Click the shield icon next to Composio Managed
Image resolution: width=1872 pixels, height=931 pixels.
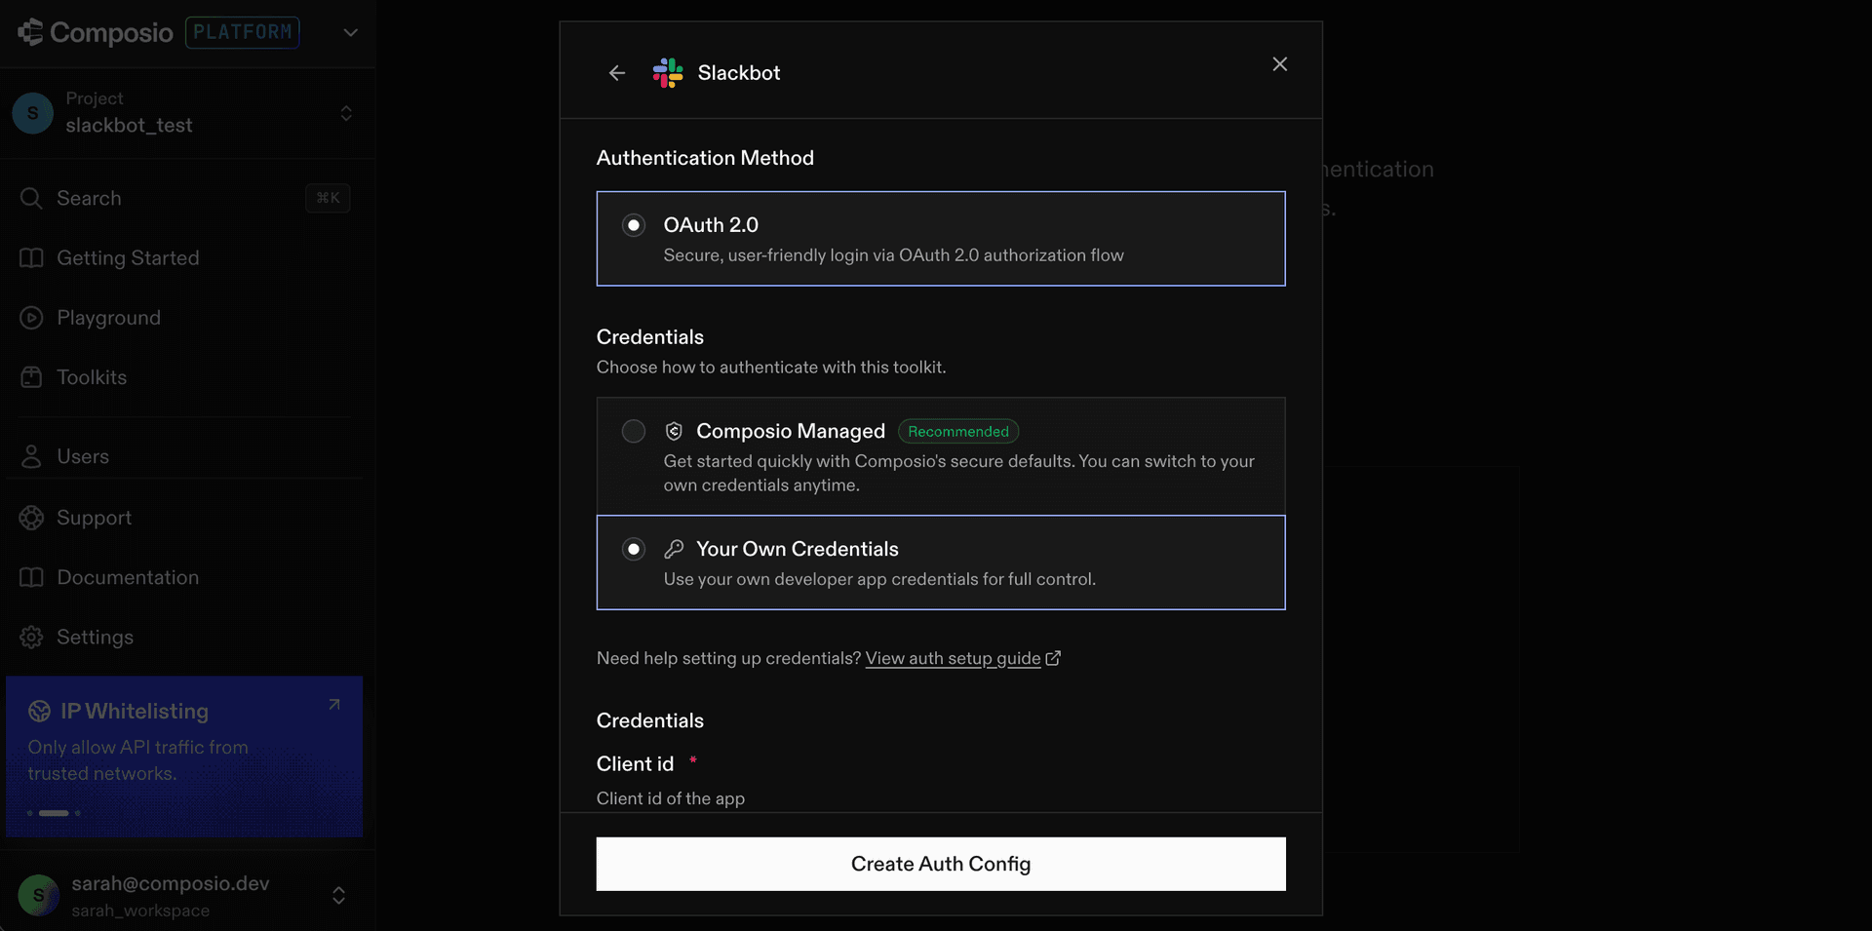(x=674, y=431)
